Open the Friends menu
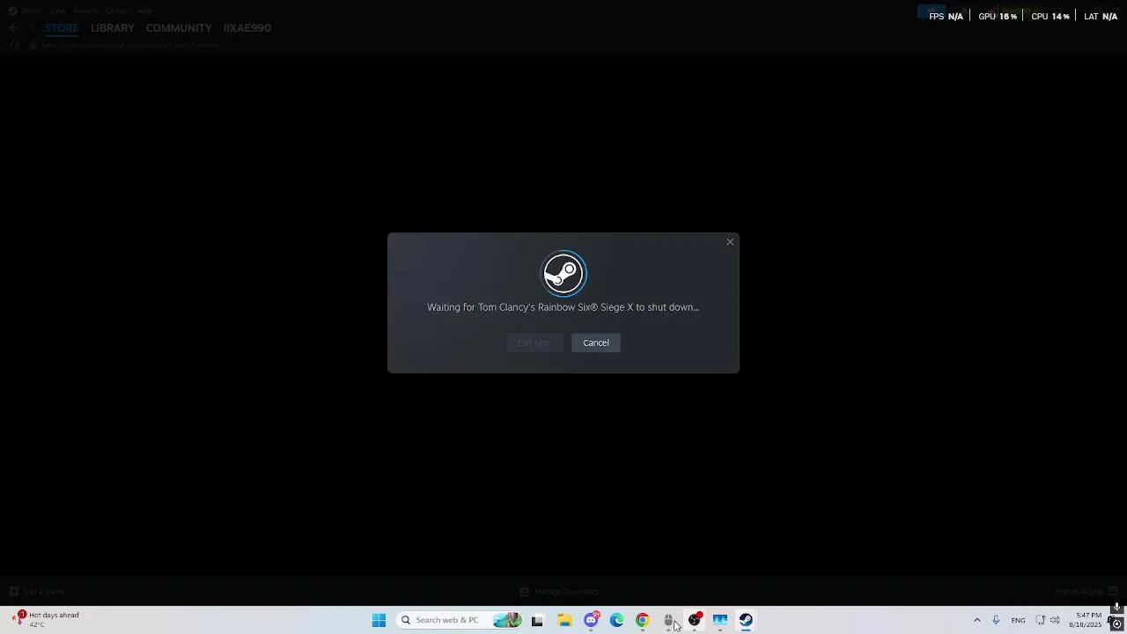The width and height of the screenshot is (1127, 634). click(x=85, y=11)
